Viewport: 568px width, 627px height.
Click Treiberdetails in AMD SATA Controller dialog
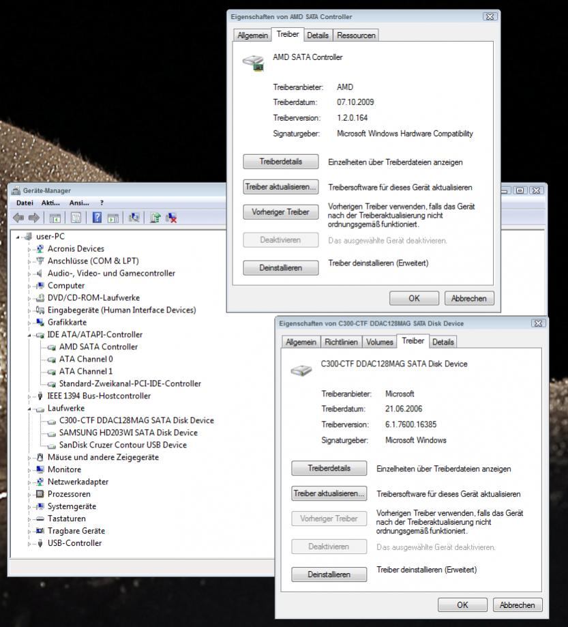281,162
